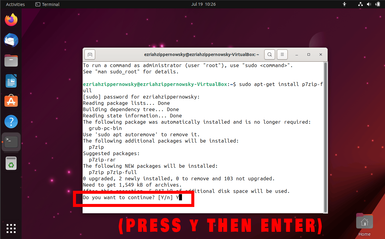
Task: Minimize the terminal window
Action: pos(297,55)
